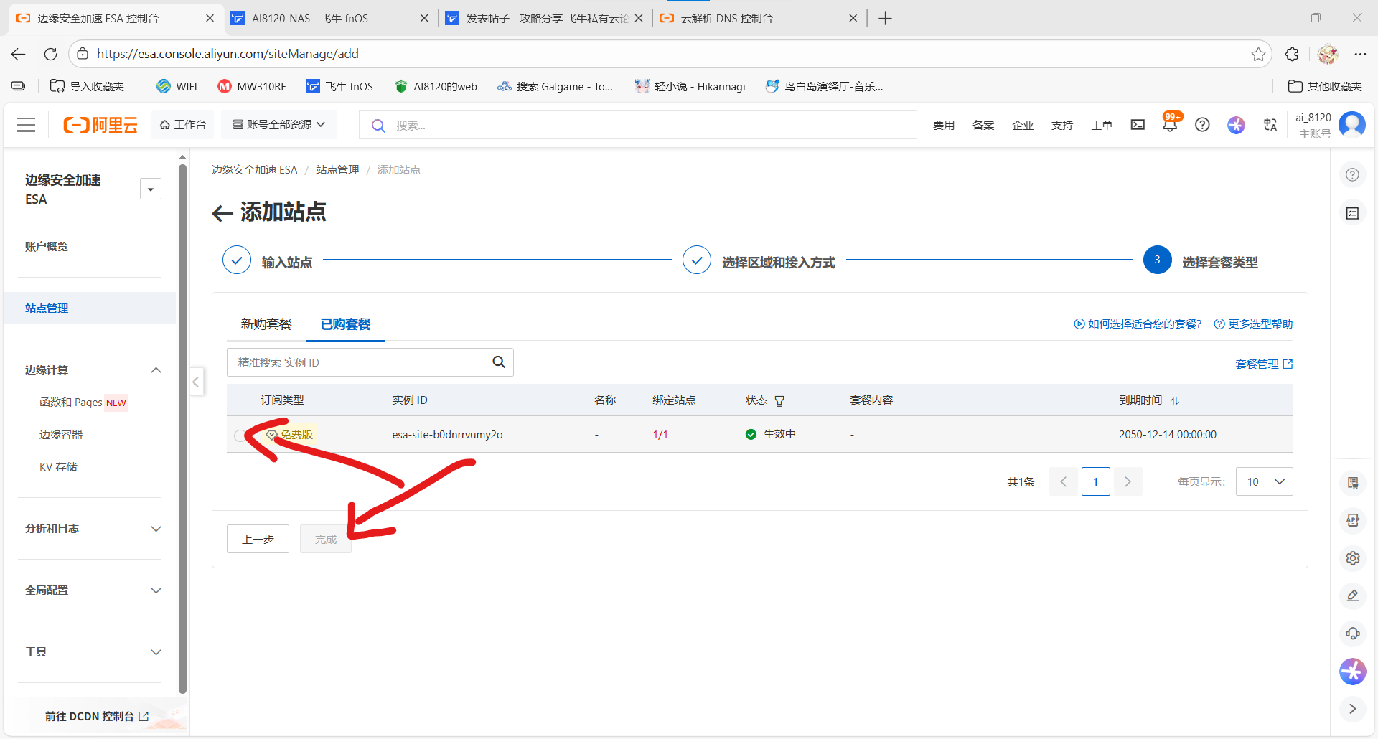Screen dimensions: 1378x739
Task: Open the Aliyun hamburger menu
Action: [27, 125]
